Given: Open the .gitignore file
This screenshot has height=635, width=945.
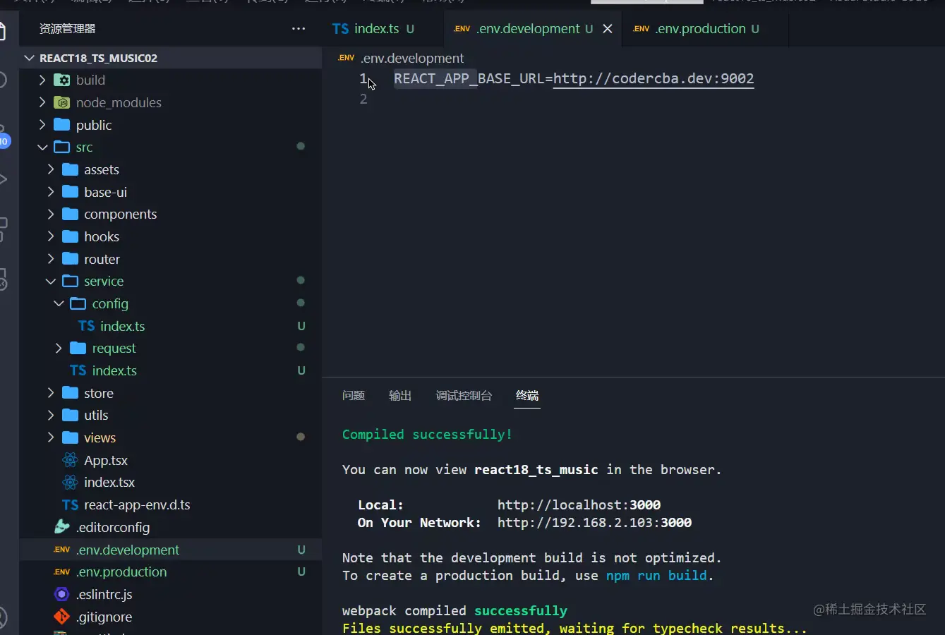Looking at the screenshot, I should (x=104, y=617).
